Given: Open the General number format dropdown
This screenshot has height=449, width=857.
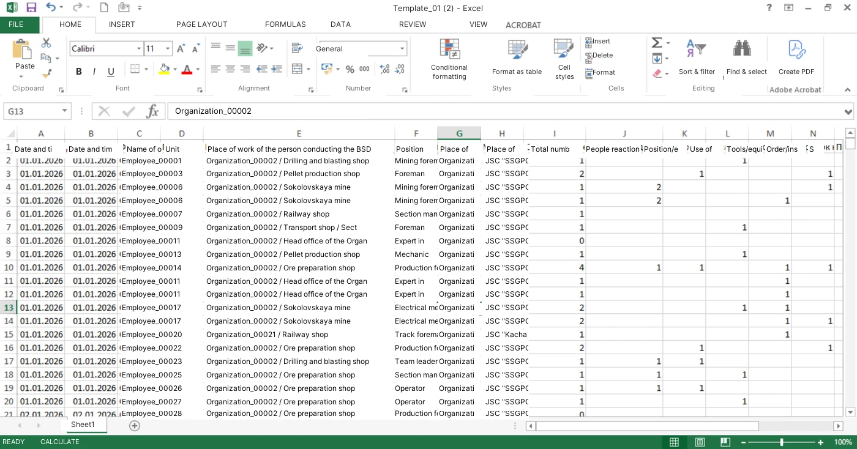Looking at the screenshot, I should click(x=402, y=49).
